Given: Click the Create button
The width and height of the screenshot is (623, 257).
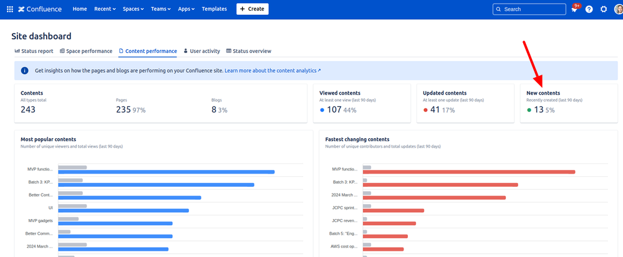Looking at the screenshot, I should point(252,9).
